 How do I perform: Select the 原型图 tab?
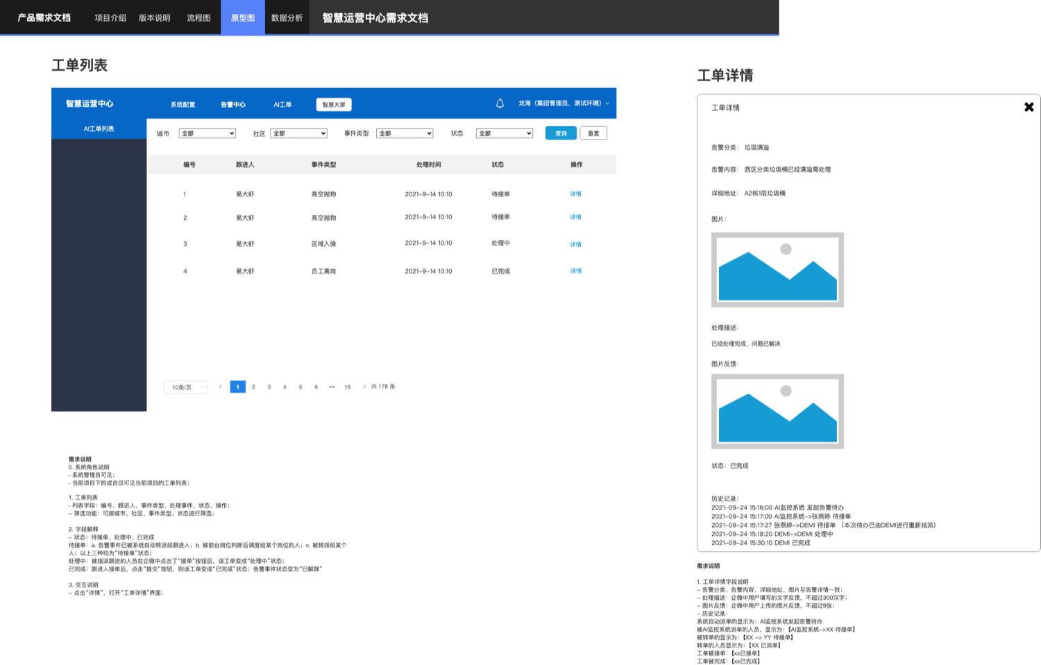(x=243, y=18)
